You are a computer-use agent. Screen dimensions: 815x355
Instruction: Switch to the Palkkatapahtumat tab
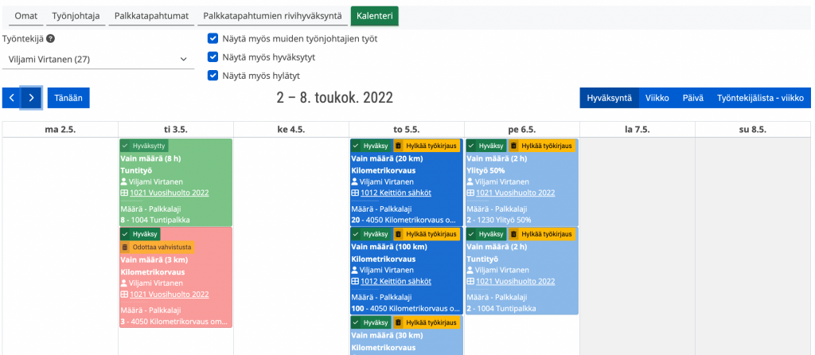[x=150, y=16]
